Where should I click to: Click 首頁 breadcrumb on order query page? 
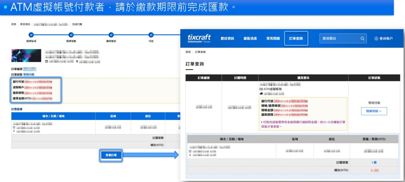(x=188, y=52)
